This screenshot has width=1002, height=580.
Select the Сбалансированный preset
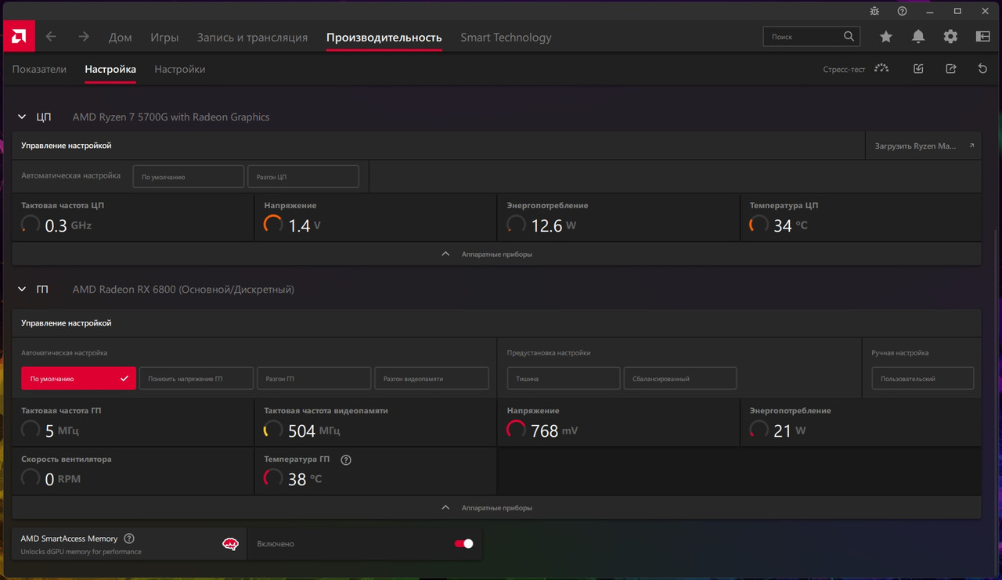(680, 378)
